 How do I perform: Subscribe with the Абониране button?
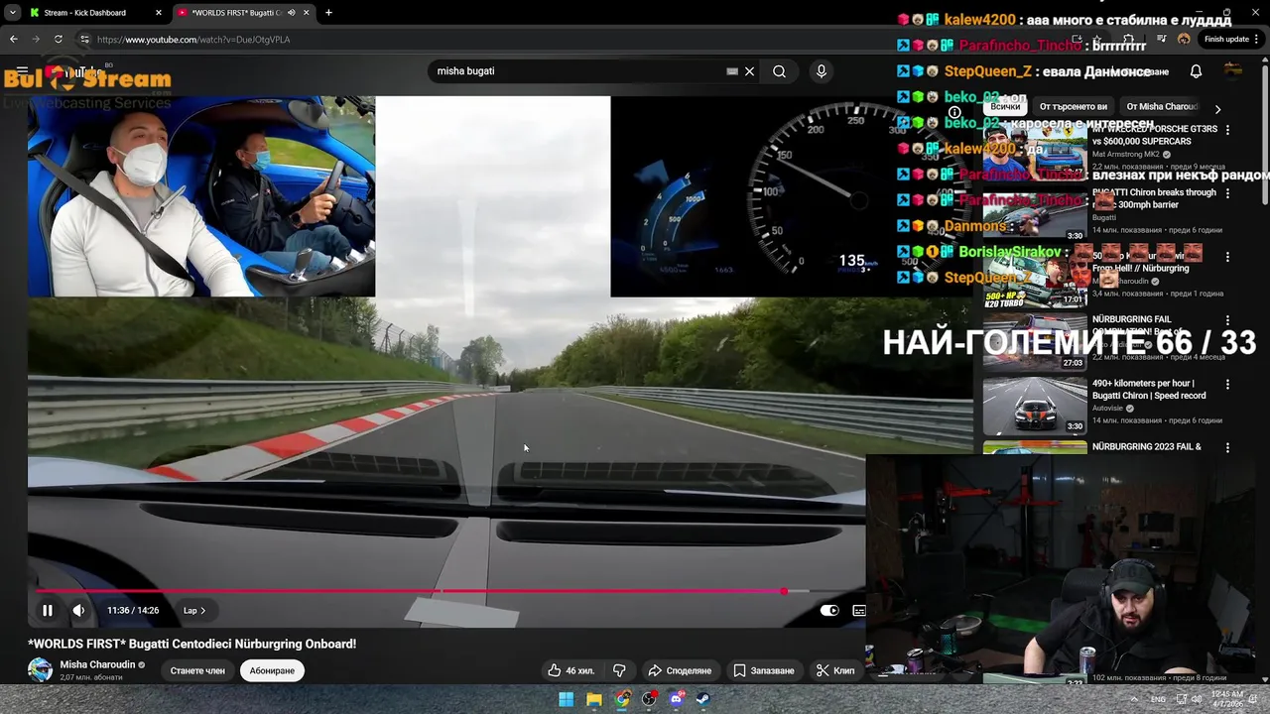272,671
